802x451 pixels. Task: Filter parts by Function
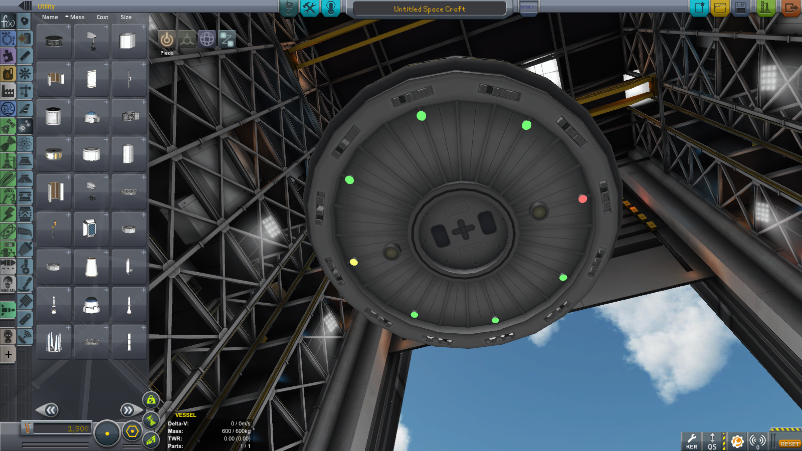8,22
